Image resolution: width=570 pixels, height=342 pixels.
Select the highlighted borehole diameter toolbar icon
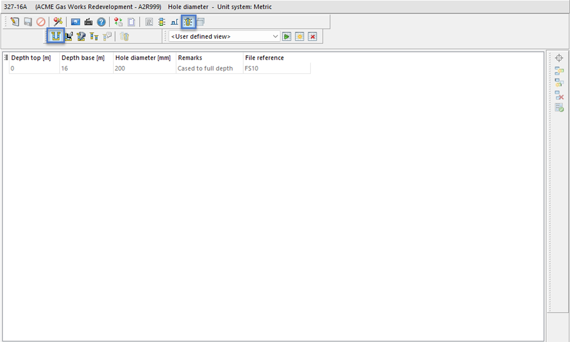point(188,22)
